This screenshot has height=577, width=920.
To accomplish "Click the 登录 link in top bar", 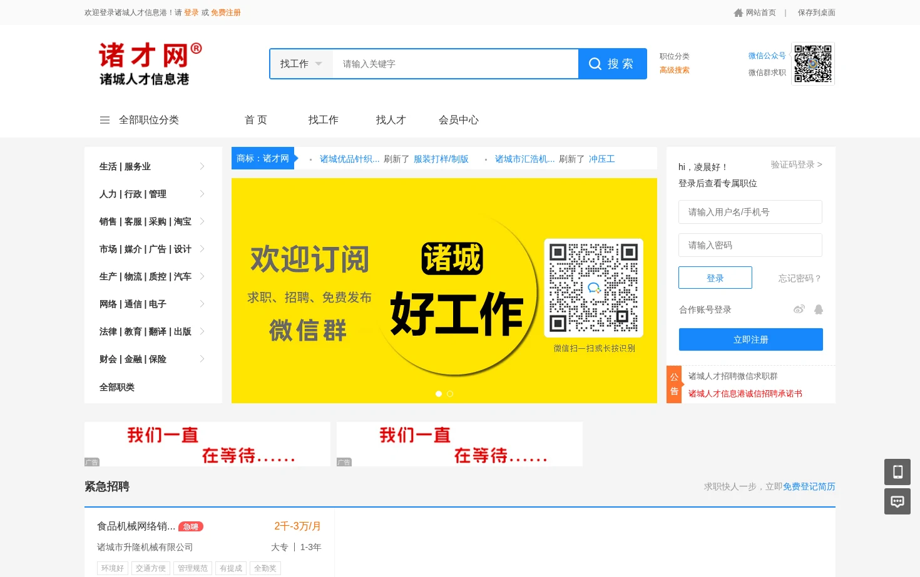I will pos(192,13).
